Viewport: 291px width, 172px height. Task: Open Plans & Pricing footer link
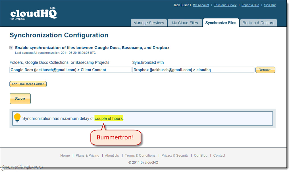pos(88,156)
